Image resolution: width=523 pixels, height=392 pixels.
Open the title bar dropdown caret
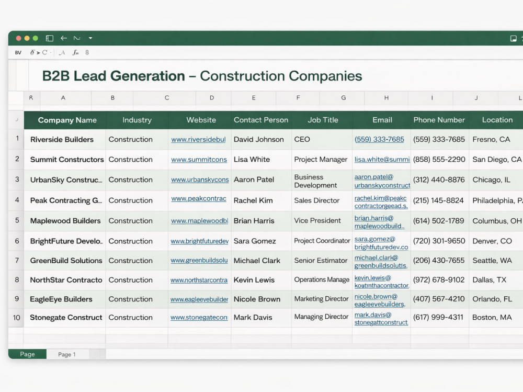click(90, 38)
